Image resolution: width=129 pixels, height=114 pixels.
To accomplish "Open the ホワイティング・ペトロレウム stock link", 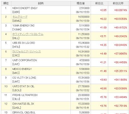I will pyautogui.click(x=28, y=34).
